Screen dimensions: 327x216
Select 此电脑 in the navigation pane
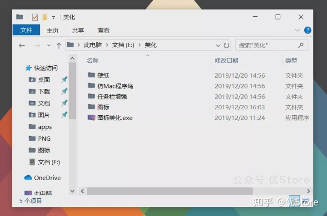pos(43,193)
